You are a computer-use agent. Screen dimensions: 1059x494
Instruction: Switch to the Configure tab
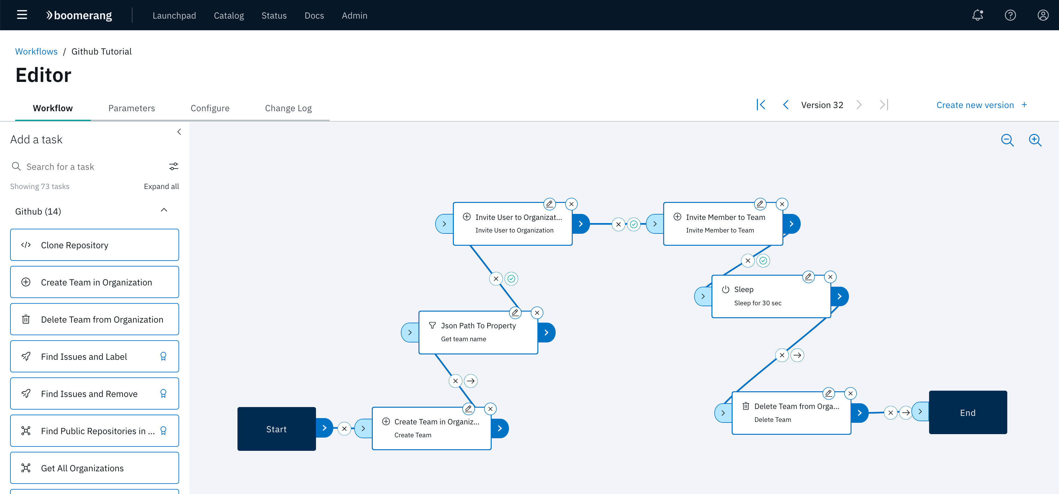210,108
